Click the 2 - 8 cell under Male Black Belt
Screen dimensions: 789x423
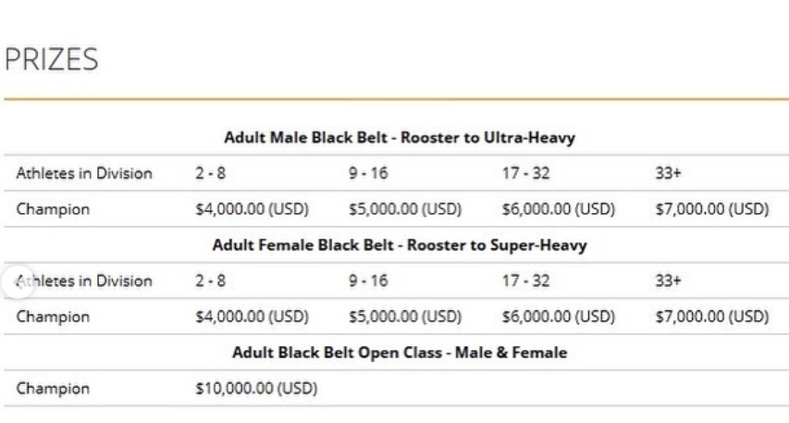(x=210, y=173)
